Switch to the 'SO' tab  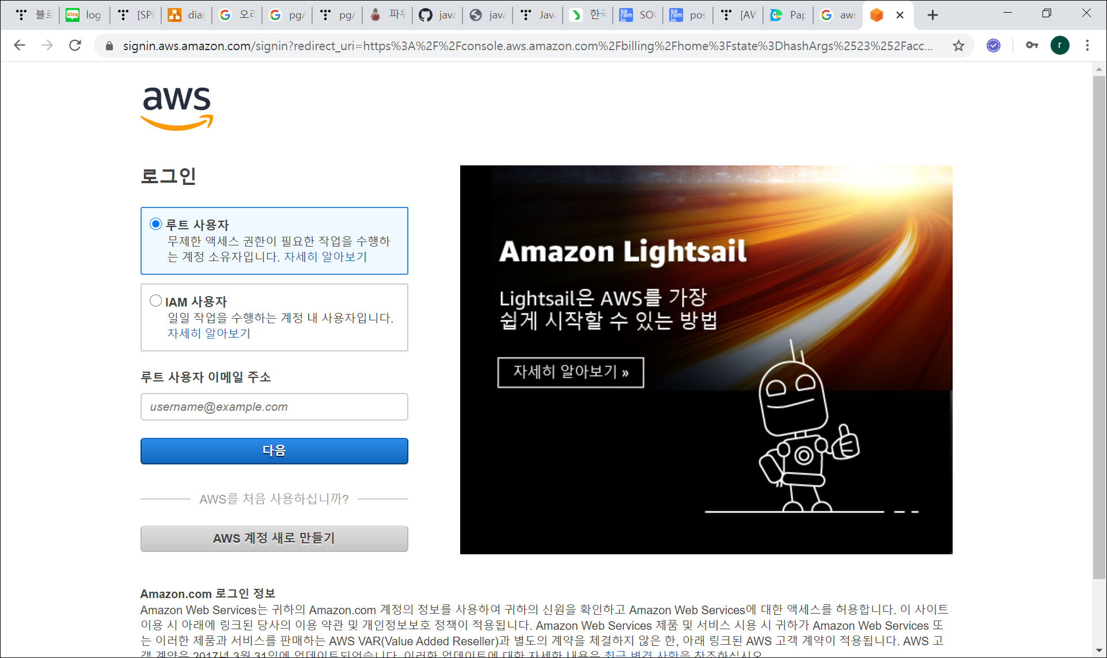tap(638, 16)
